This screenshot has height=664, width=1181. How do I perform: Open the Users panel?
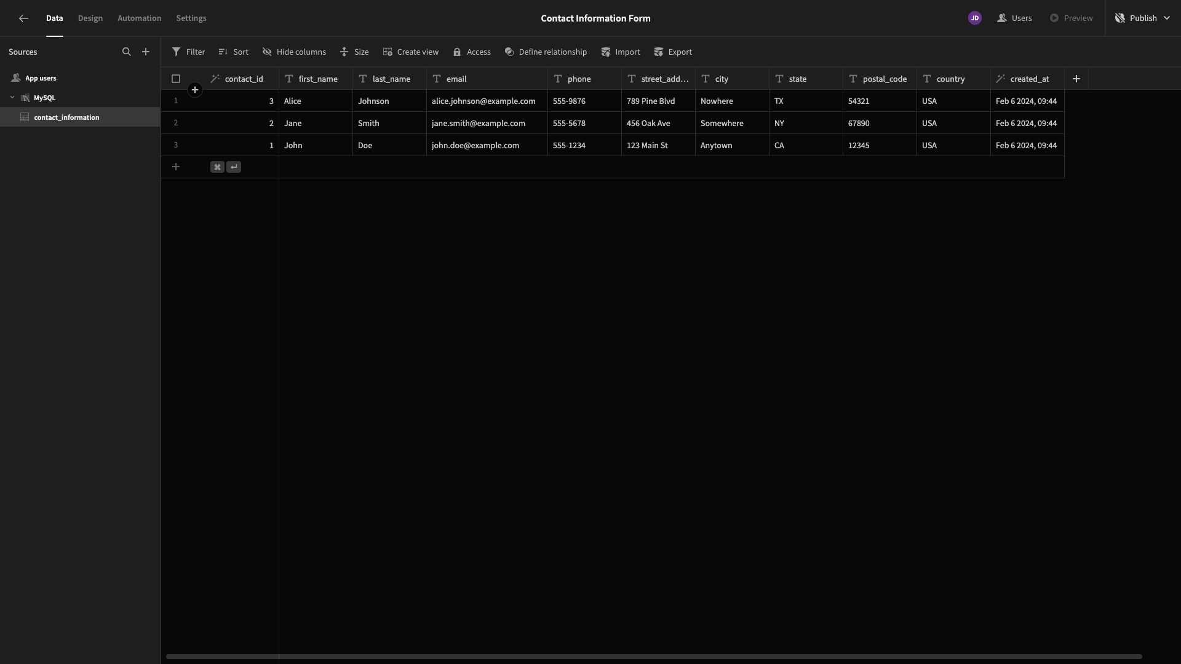click(1014, 18)
